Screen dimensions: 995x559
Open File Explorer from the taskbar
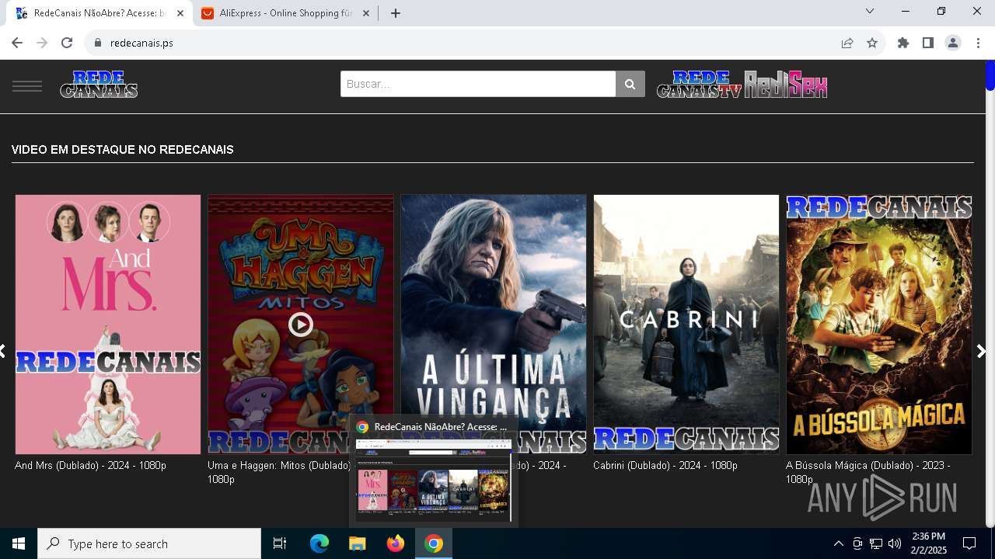(357, 543)
